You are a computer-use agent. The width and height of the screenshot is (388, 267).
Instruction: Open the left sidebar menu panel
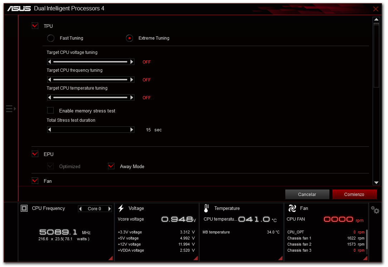coord(11,109)
